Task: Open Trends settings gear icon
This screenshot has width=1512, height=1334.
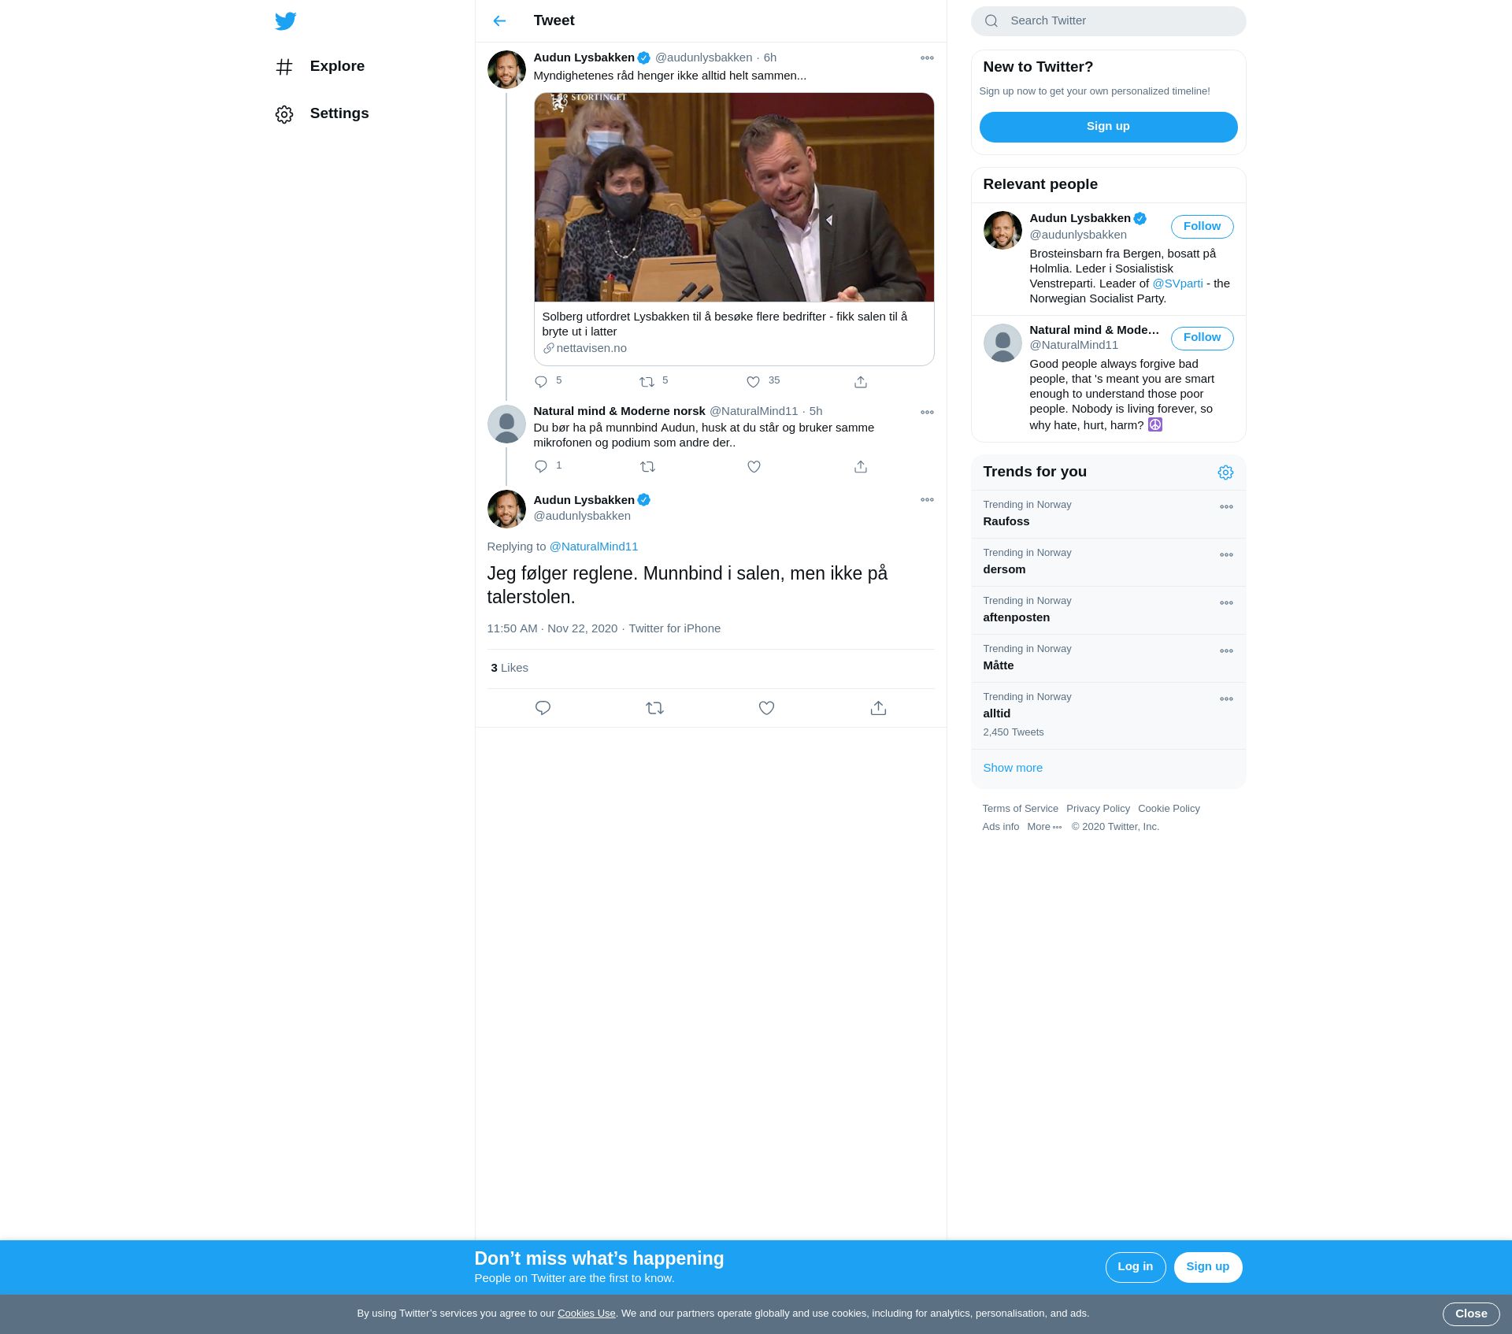Action: tap(1225, 472)
